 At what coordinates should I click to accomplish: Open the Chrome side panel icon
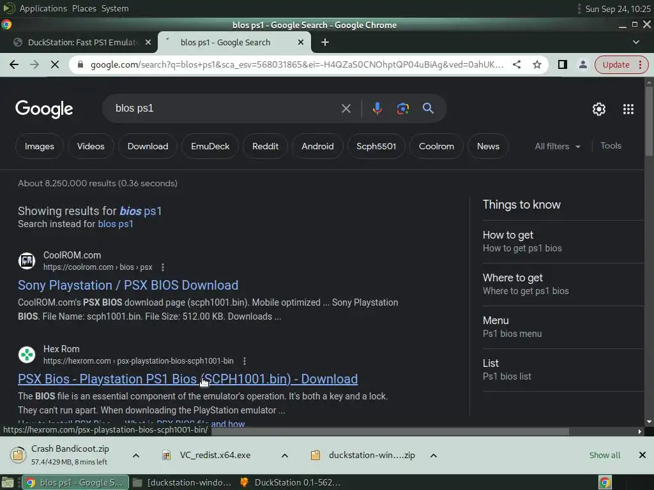562,64
